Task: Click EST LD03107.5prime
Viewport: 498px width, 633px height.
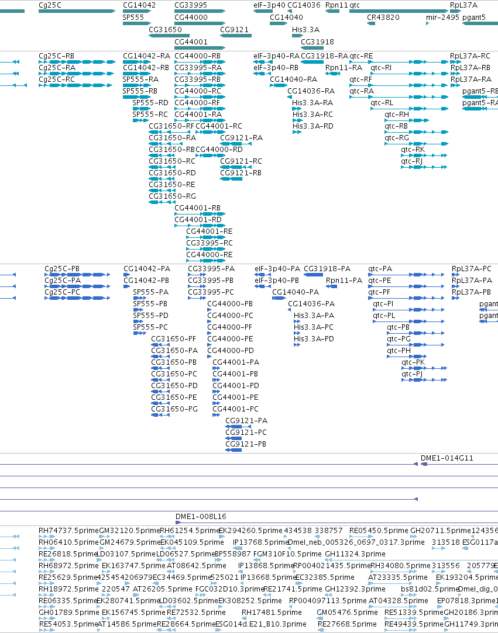Action: [x=126, y=554]
